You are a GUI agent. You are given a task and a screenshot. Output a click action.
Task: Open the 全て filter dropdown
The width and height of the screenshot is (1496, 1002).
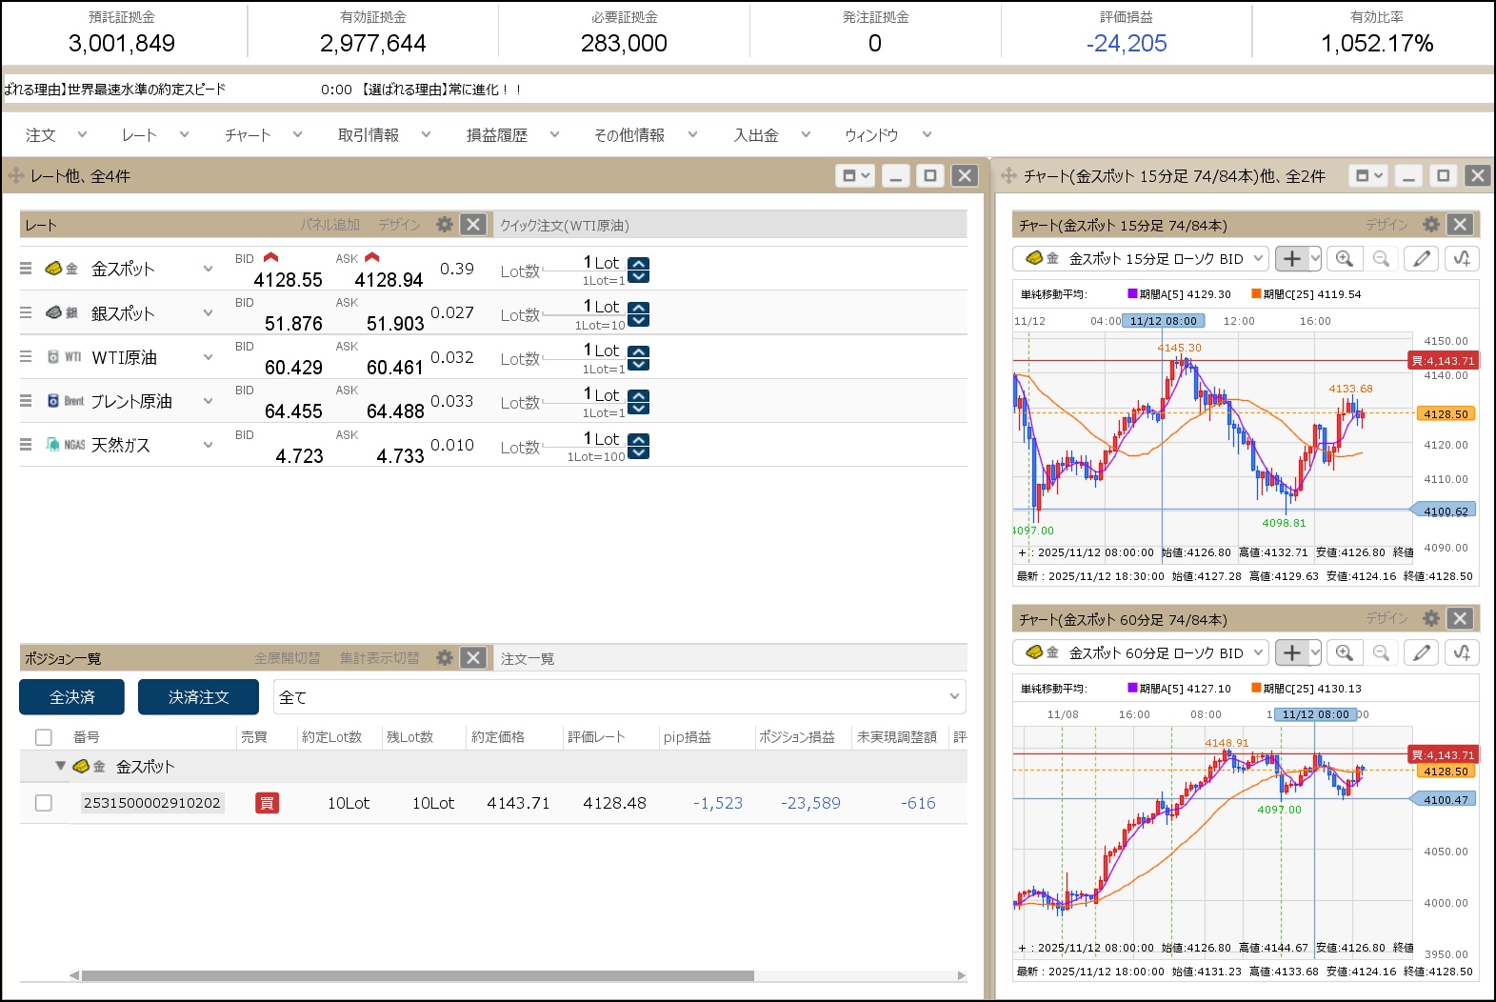[x=619, y=697]
